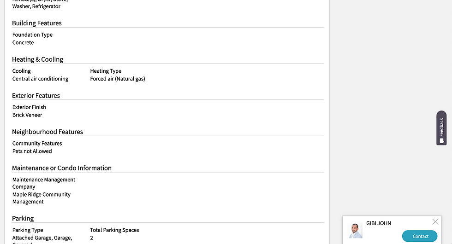The height and width of the screenshot is (244, 452).
Task: Click the Heating Type label
Action: 106,71
